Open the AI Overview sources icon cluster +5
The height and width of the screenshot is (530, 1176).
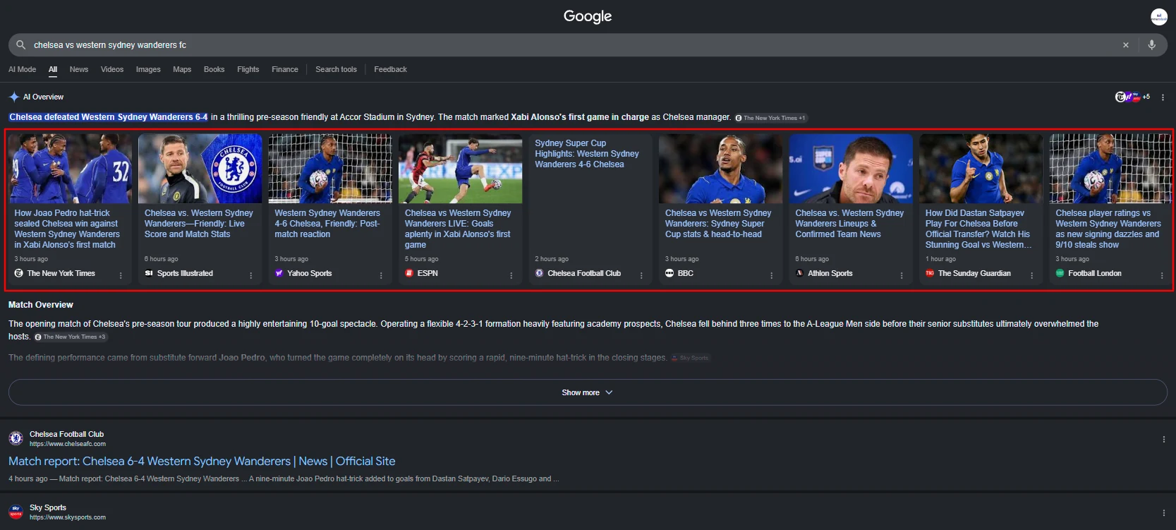coord(1132,97)
